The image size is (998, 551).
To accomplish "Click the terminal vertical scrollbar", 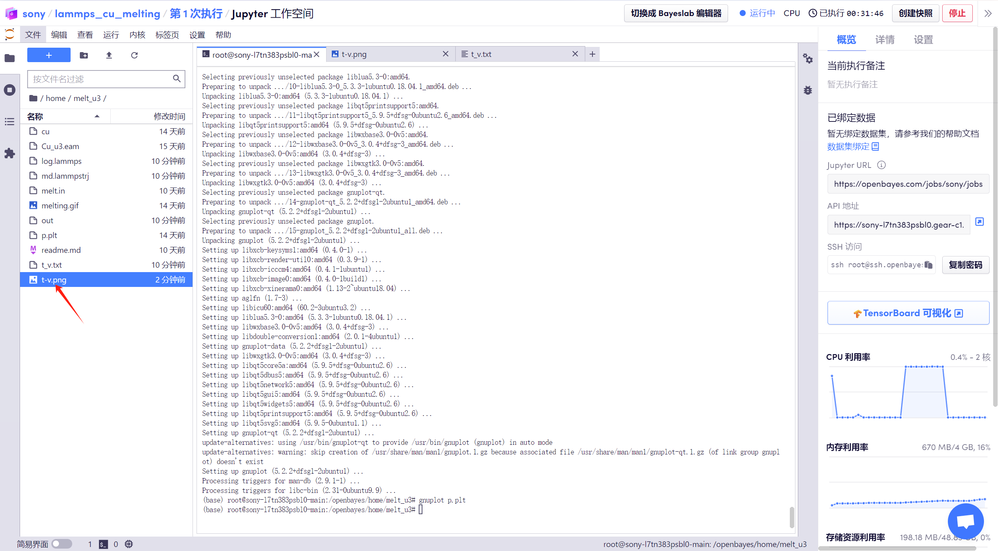I will [x=791, y=517].
